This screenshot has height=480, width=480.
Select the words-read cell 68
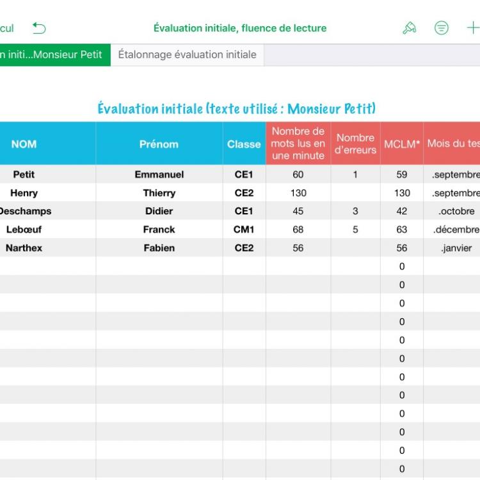298,229
